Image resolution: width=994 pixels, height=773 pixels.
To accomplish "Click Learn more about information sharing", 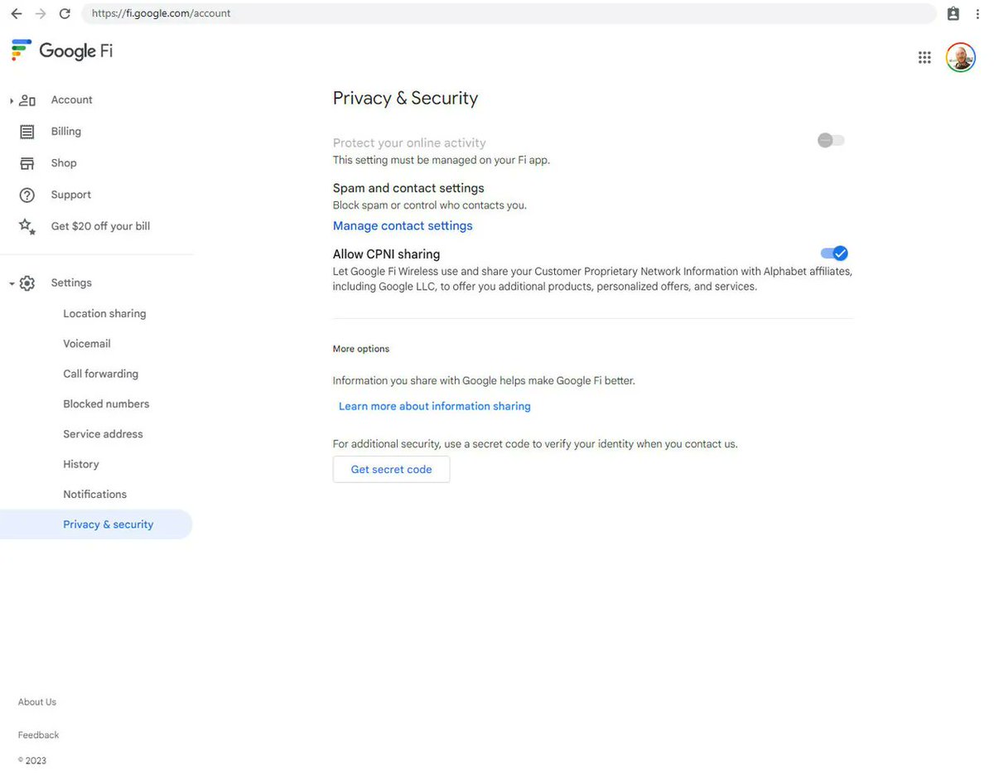I will [x=435, y=406].
